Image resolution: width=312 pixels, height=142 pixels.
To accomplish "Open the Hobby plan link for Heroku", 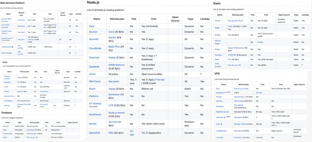I will click(19, 91).
